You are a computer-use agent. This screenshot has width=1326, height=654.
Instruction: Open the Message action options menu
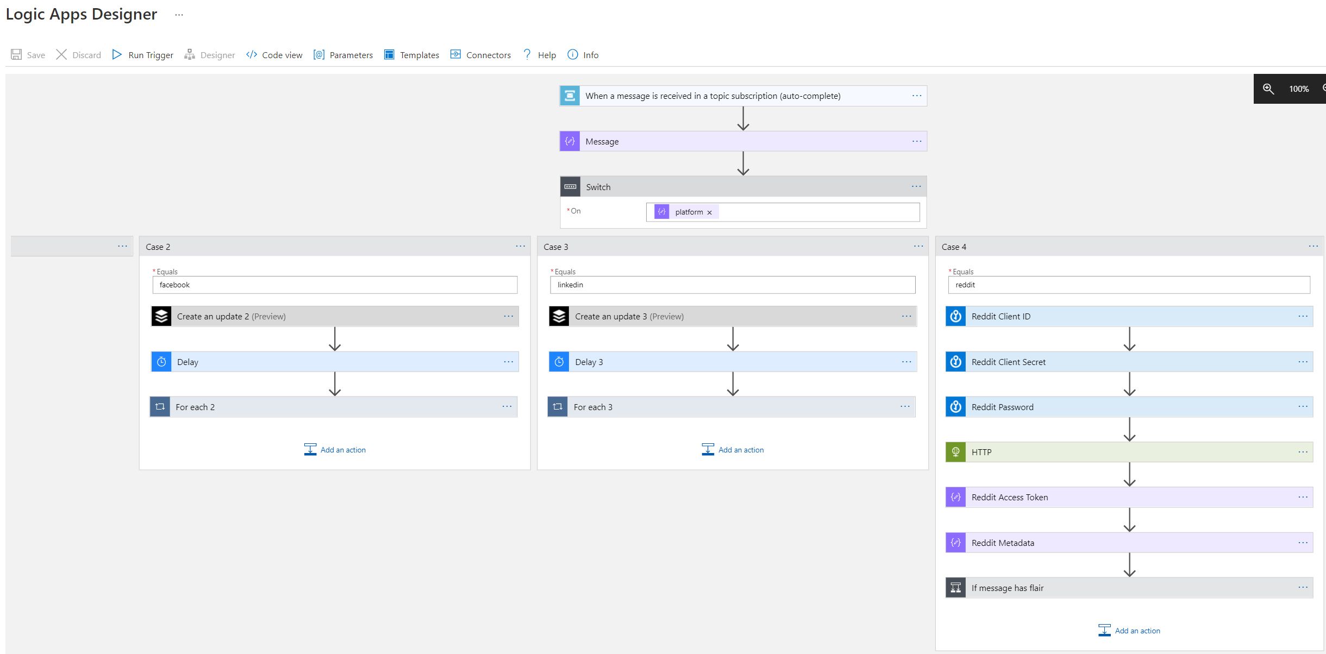tap(916, 141)
